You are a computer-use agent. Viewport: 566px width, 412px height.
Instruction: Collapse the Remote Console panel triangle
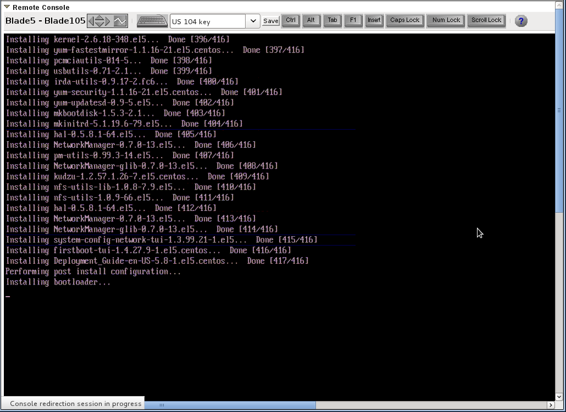7,7
